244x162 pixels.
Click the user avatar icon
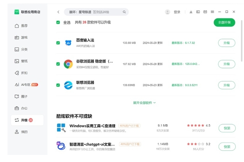pos(168,12)
